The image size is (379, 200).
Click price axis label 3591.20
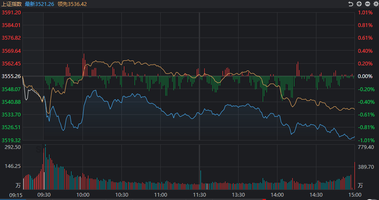click(x=11, y=13)
